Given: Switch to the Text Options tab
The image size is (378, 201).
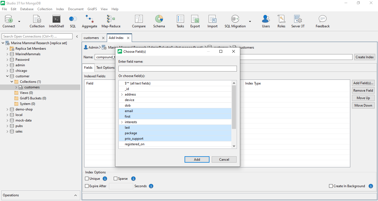Looking at the screenshot, I should [x=105, y=67].
